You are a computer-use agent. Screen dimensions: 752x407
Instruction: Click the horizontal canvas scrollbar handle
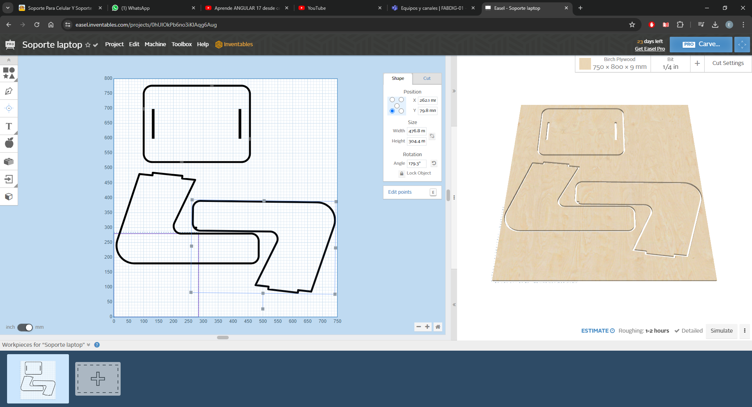pos(223,337)
